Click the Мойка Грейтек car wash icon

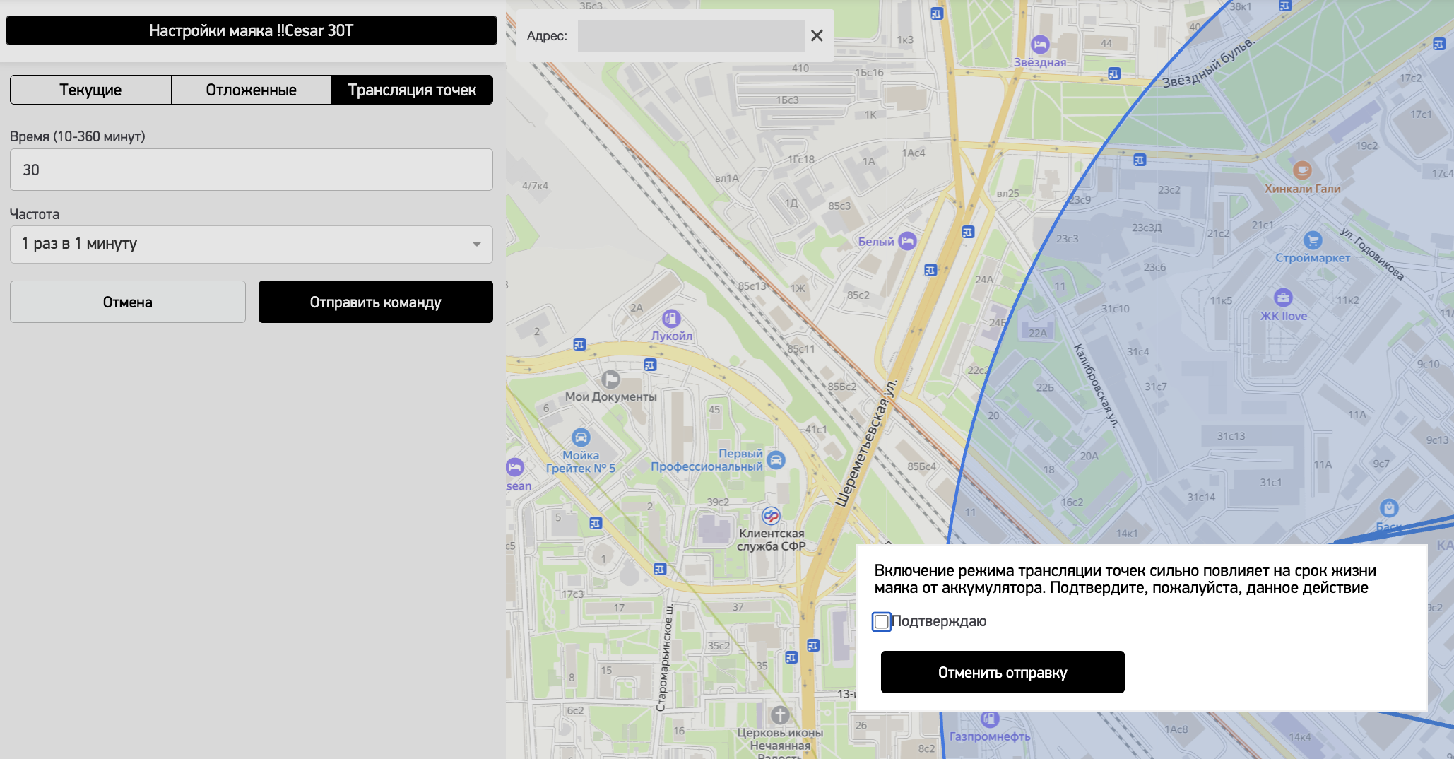581,437
